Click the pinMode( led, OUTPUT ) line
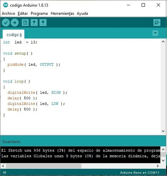The width and height of the screenshot is (167, 176). [x=34, y=64]
